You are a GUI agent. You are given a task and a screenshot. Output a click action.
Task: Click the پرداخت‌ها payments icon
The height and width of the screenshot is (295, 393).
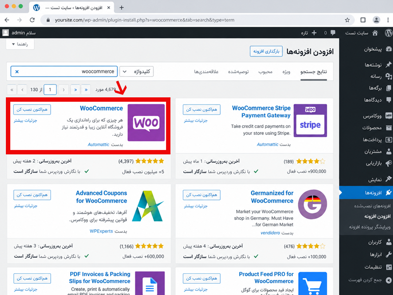point(389,140)
